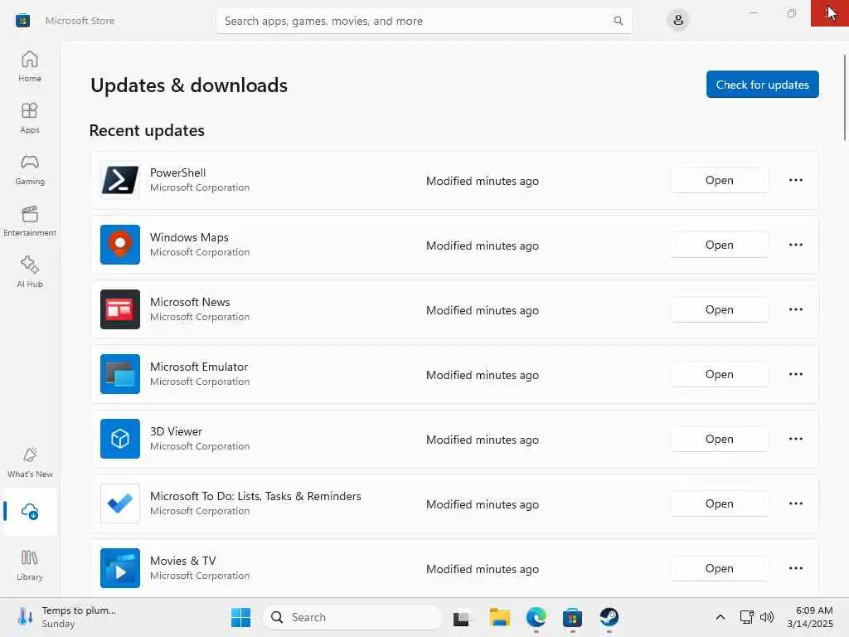849x637 pixels.
Task: Click the Movies & TV app icon
Action: 120,568
